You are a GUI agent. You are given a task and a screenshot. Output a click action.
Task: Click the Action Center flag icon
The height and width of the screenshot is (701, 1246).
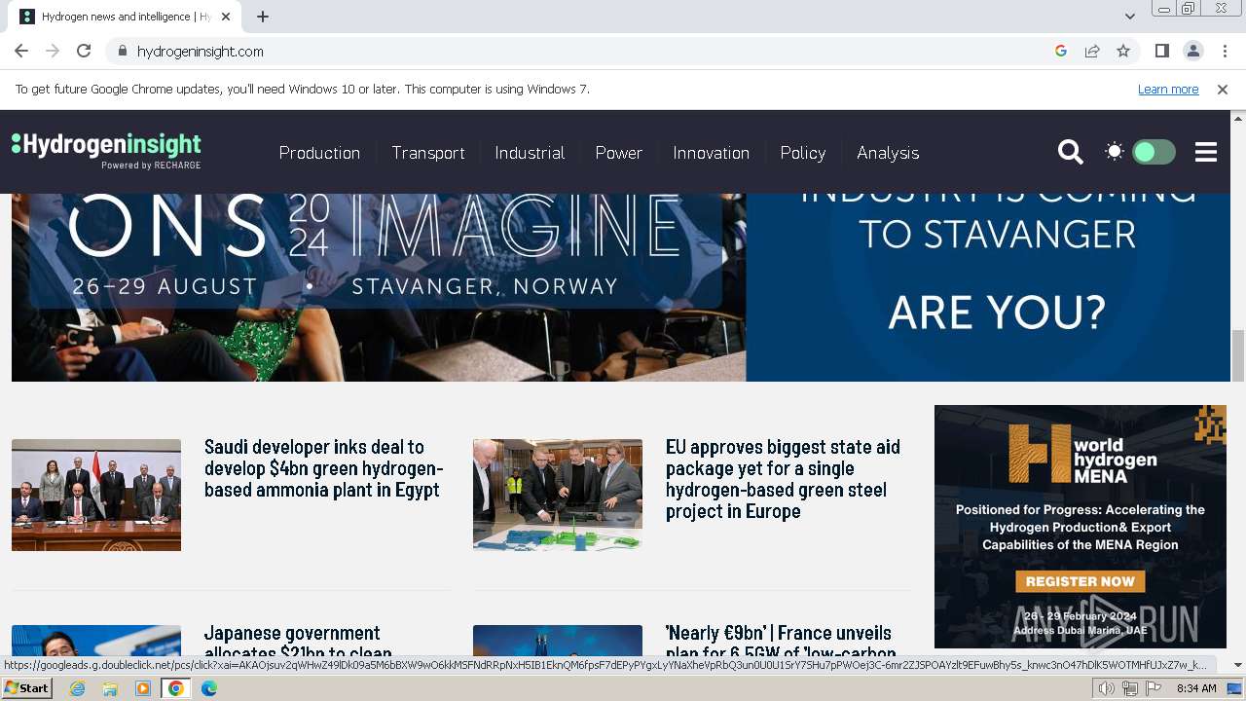click(x=1154, y=688)
